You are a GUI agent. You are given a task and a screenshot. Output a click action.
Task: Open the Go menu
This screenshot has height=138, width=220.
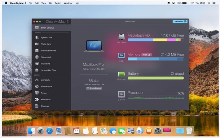[51, 3]
